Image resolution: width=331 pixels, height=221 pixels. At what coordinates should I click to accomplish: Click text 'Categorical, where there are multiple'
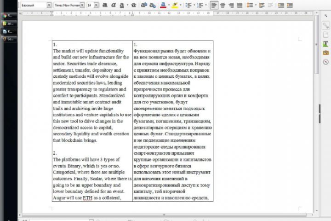pos(89,172)
